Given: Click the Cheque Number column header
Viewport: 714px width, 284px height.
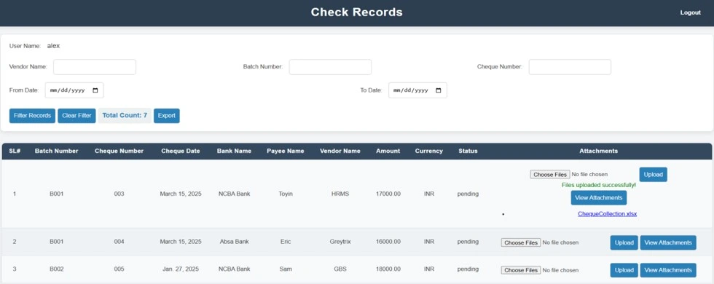Looking at the screenshot, I should (119, 151).
